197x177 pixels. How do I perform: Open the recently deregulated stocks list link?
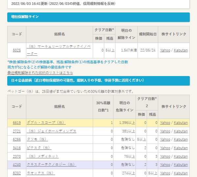tap(40, 73)
